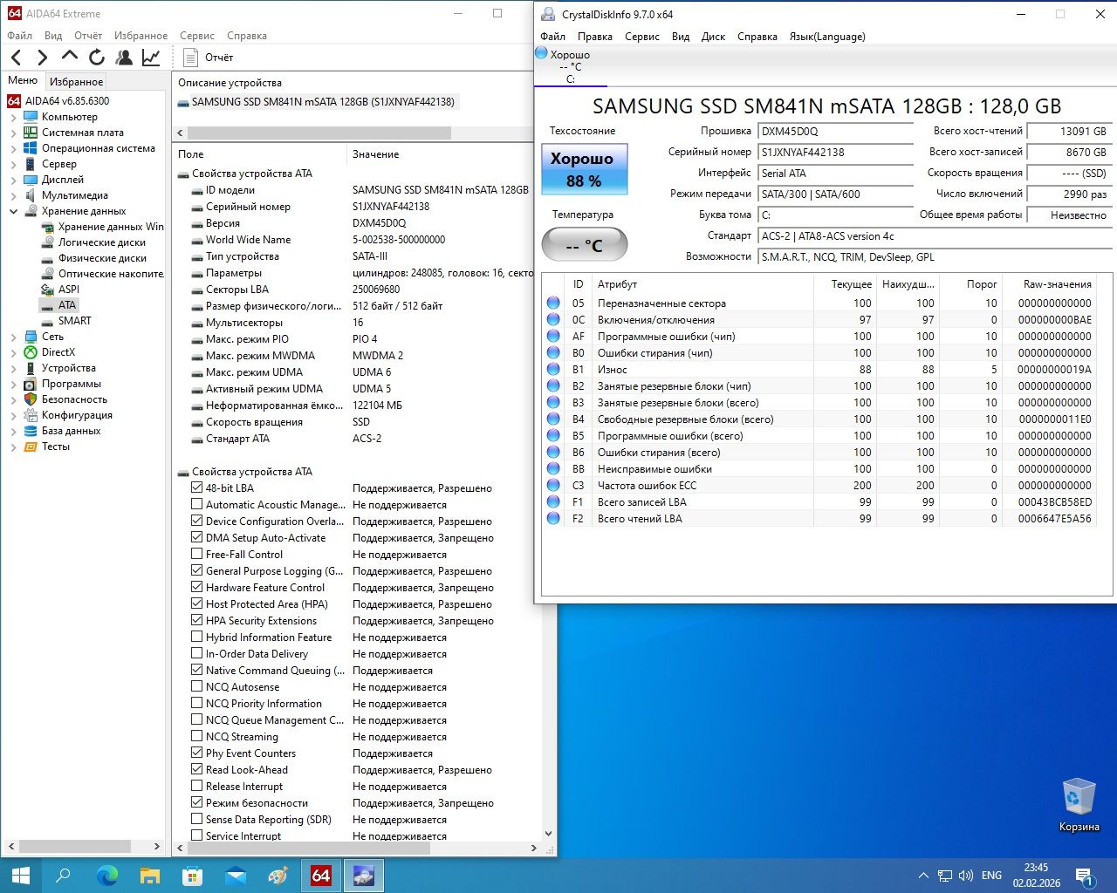This screenshot has height=893, width=1117.
Task: Open Microsoft Store from the taskbar
Action: click(192, 876)
